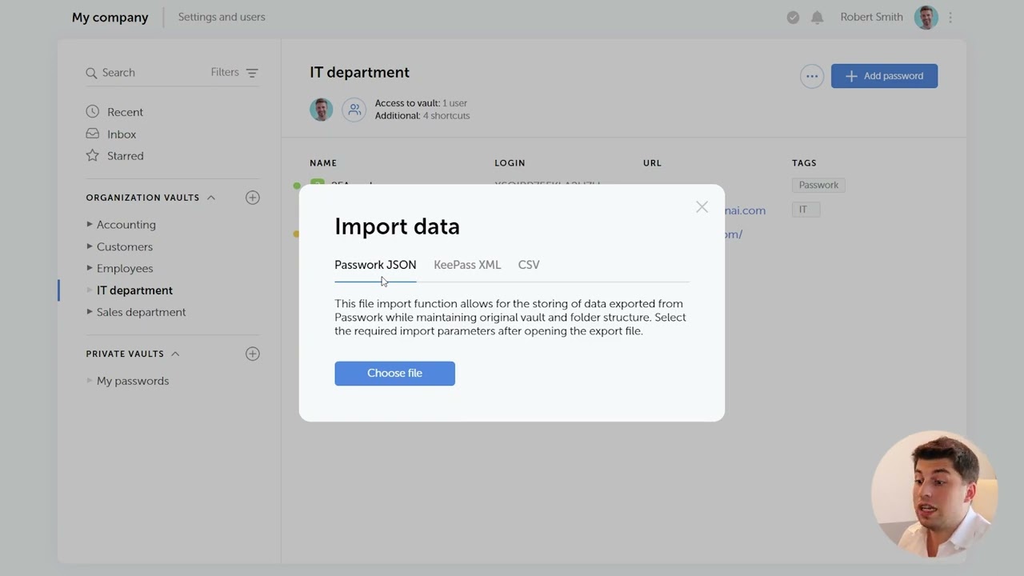
Task: Expand the My passwords vault arrow
Action: [x=90, y=380]
